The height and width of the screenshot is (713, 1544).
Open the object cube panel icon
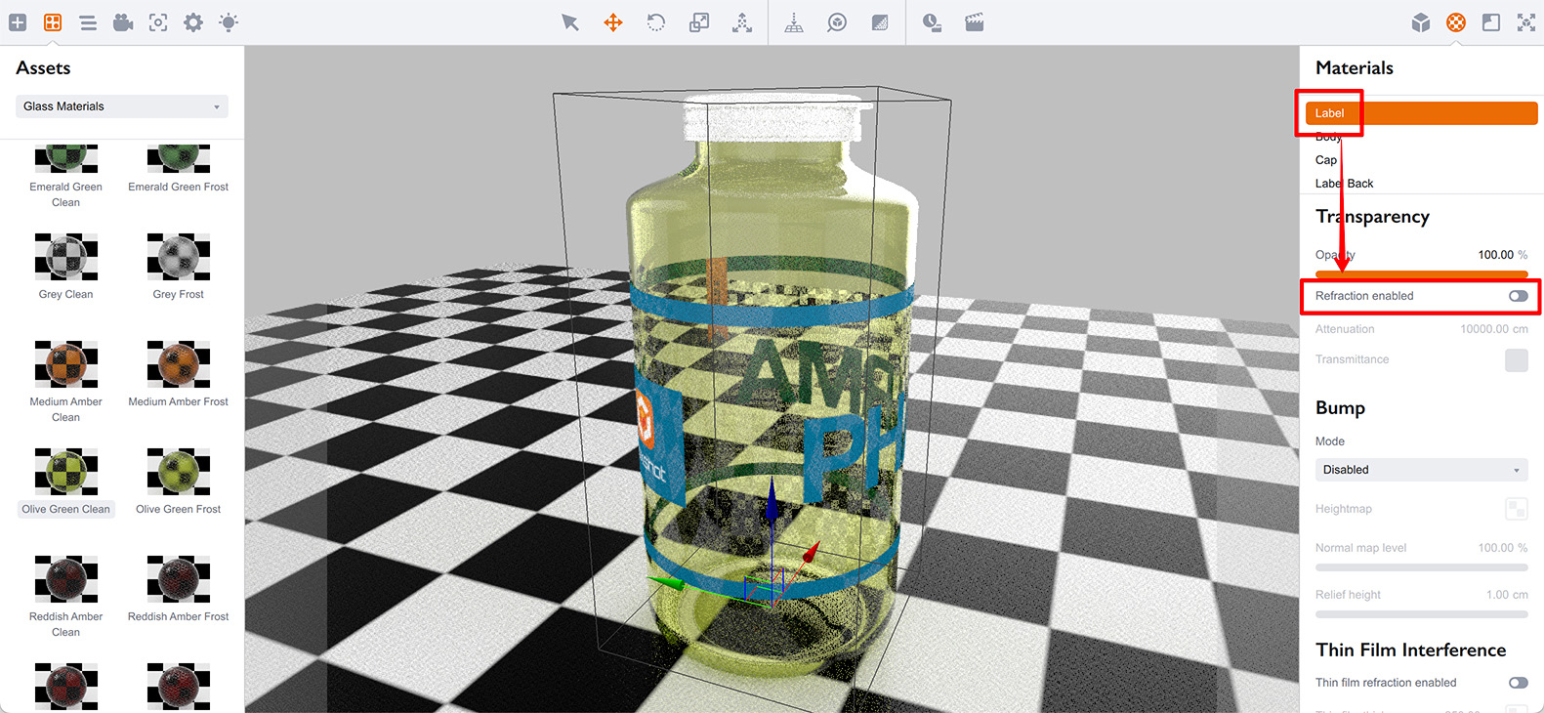(x=1421, y=22)
